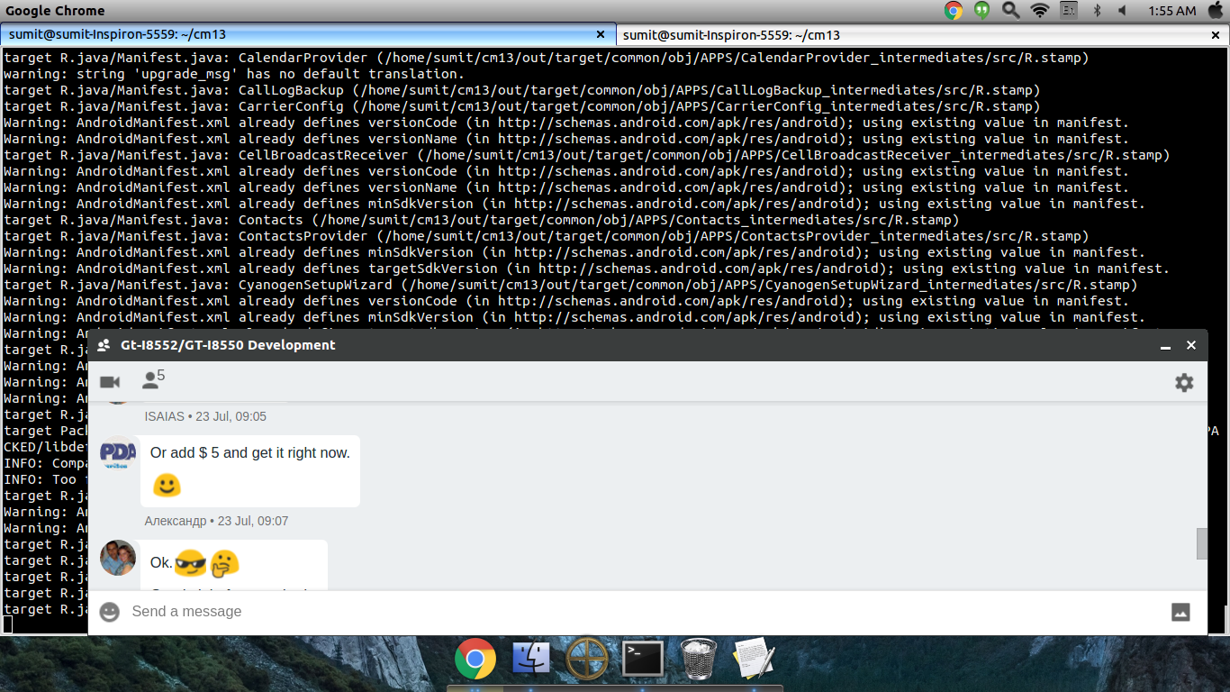Start a video call in Hangouts chat
This screenshot has height=692, width=1230.
[x=110, y=382]
